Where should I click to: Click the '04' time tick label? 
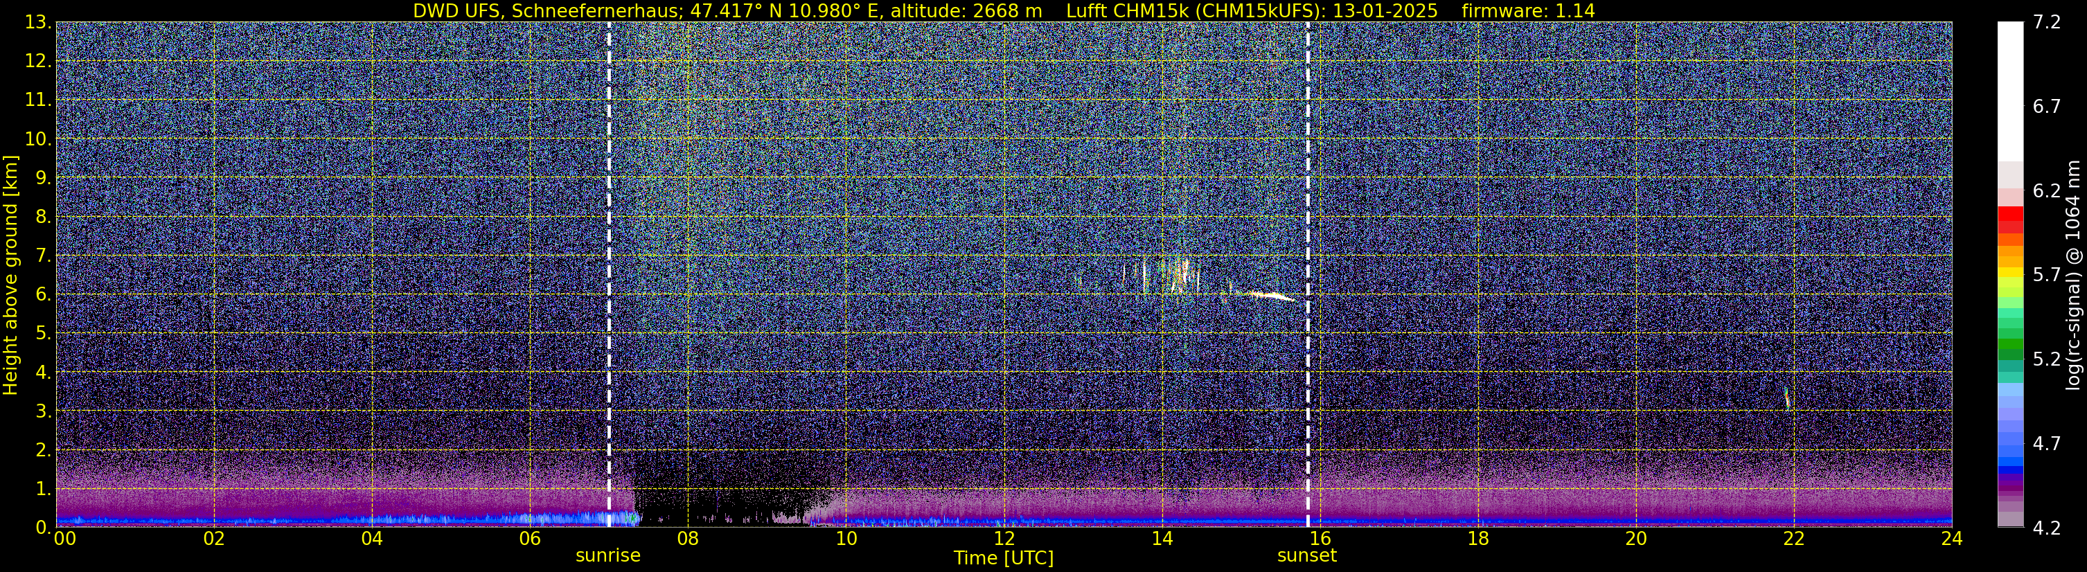(x=372, y=539)
